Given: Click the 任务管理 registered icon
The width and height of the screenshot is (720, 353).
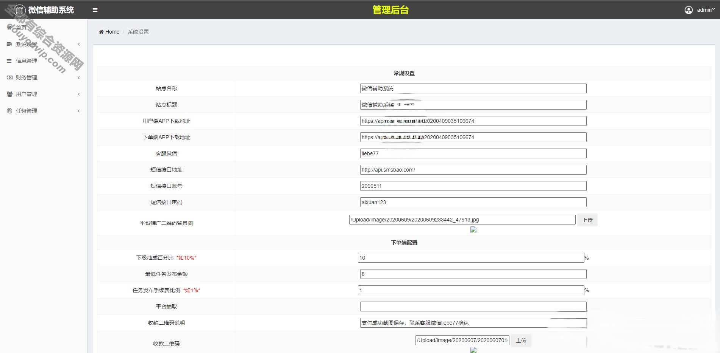Looking at the screenshot, I should tap(9, 111).
